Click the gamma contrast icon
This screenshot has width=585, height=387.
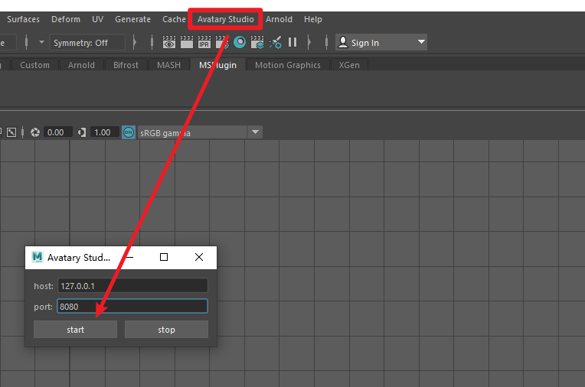tap(82, 132)
